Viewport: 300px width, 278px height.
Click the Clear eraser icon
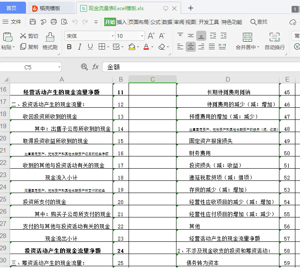[162, 47]
